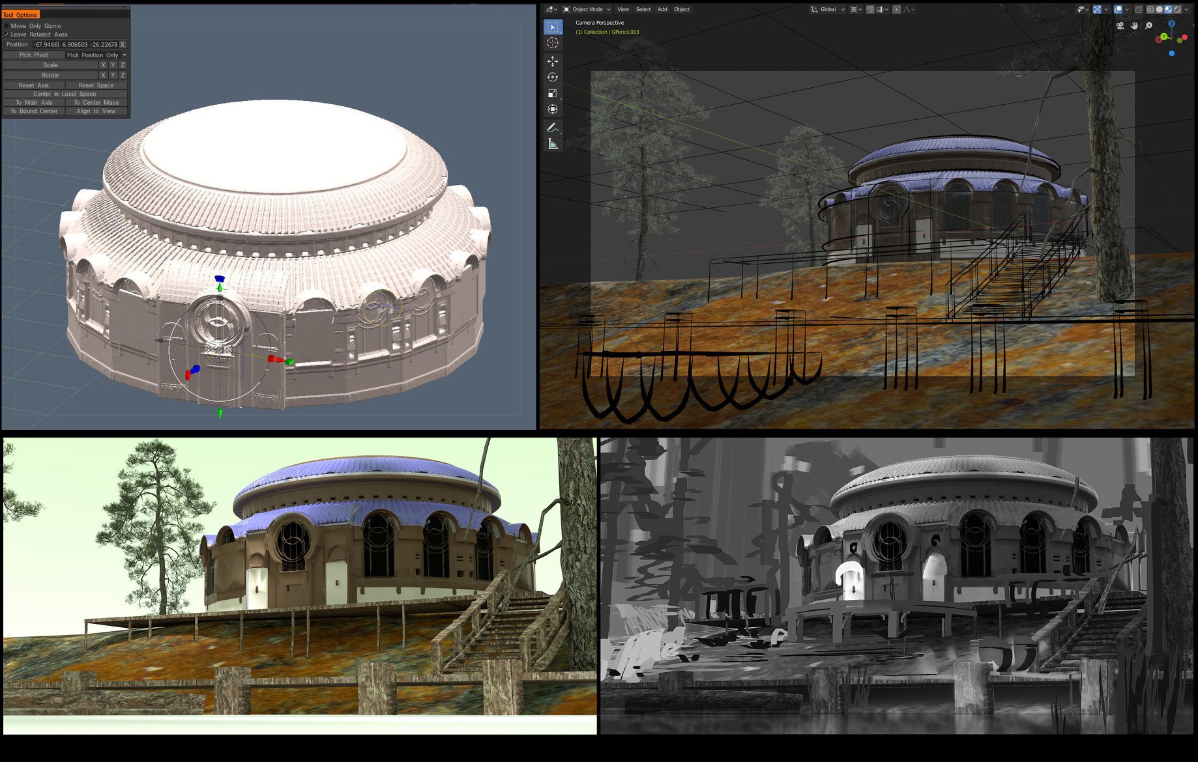
Task: Expand the overlays options arrow
Action: (1127, 9)
